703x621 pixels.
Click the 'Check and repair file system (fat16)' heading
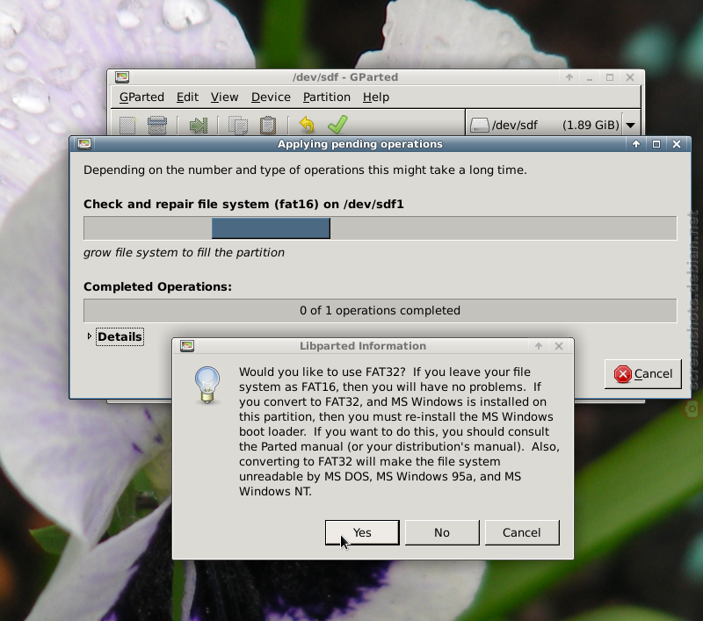click(x=243, y=205)
